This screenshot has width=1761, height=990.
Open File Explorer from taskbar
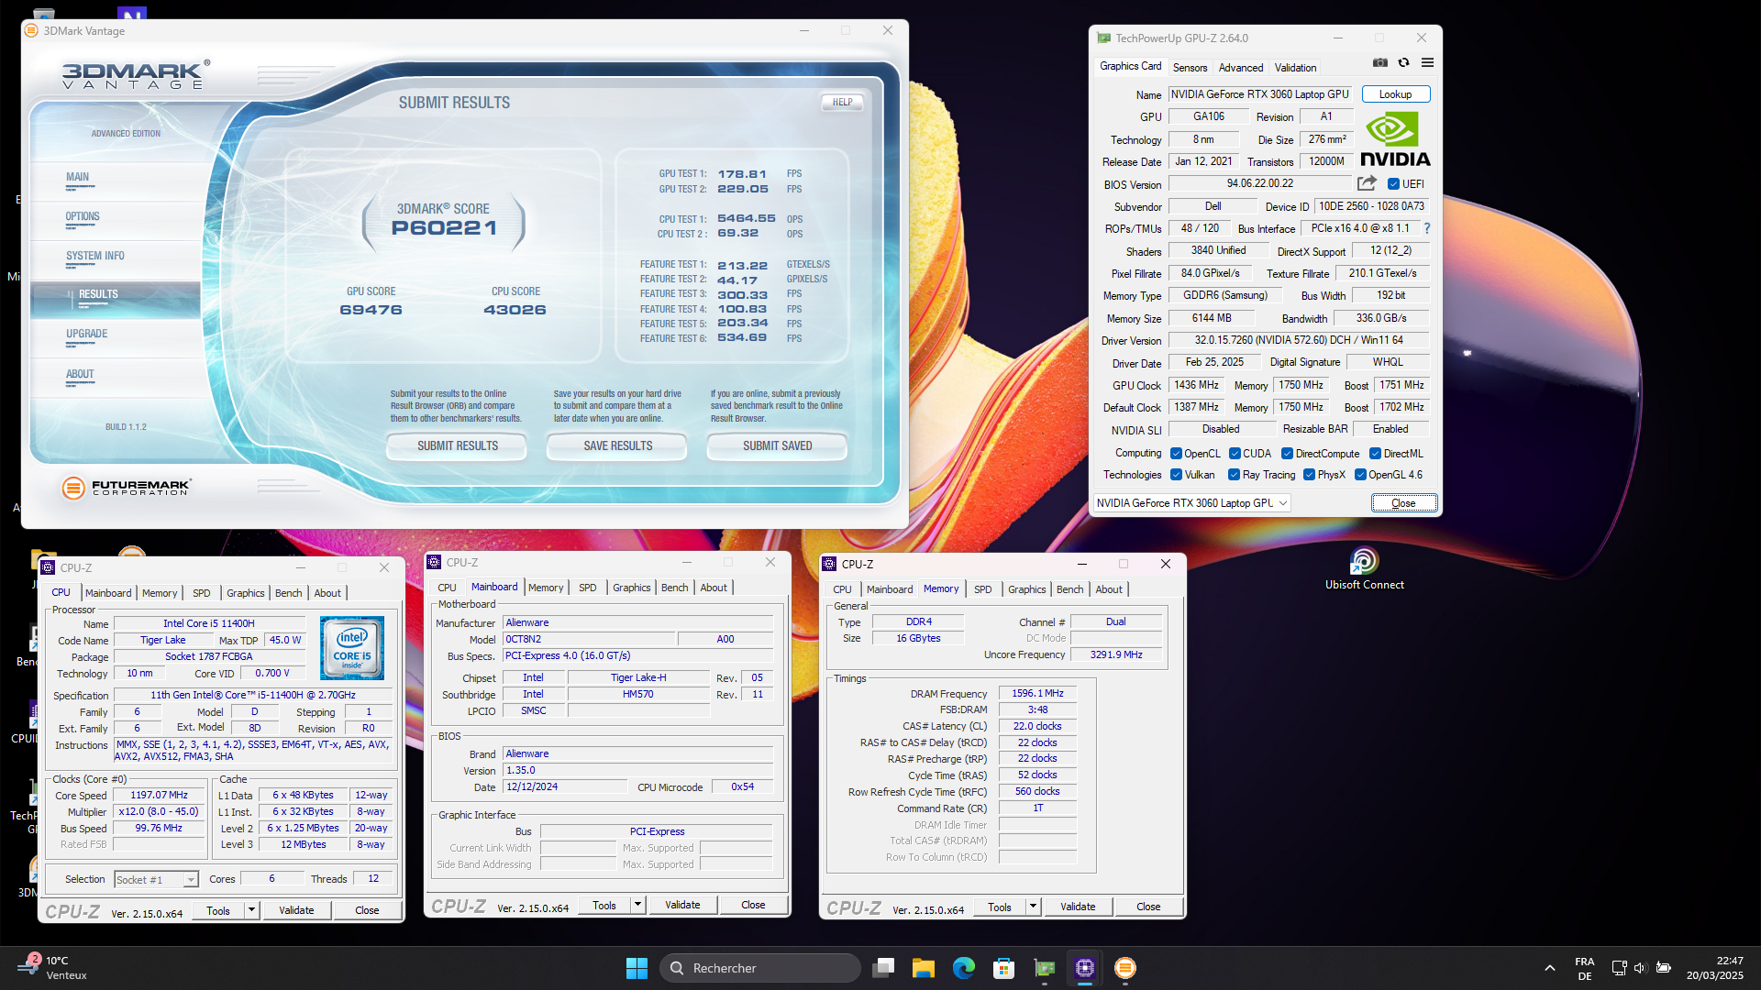coord(924,968)
